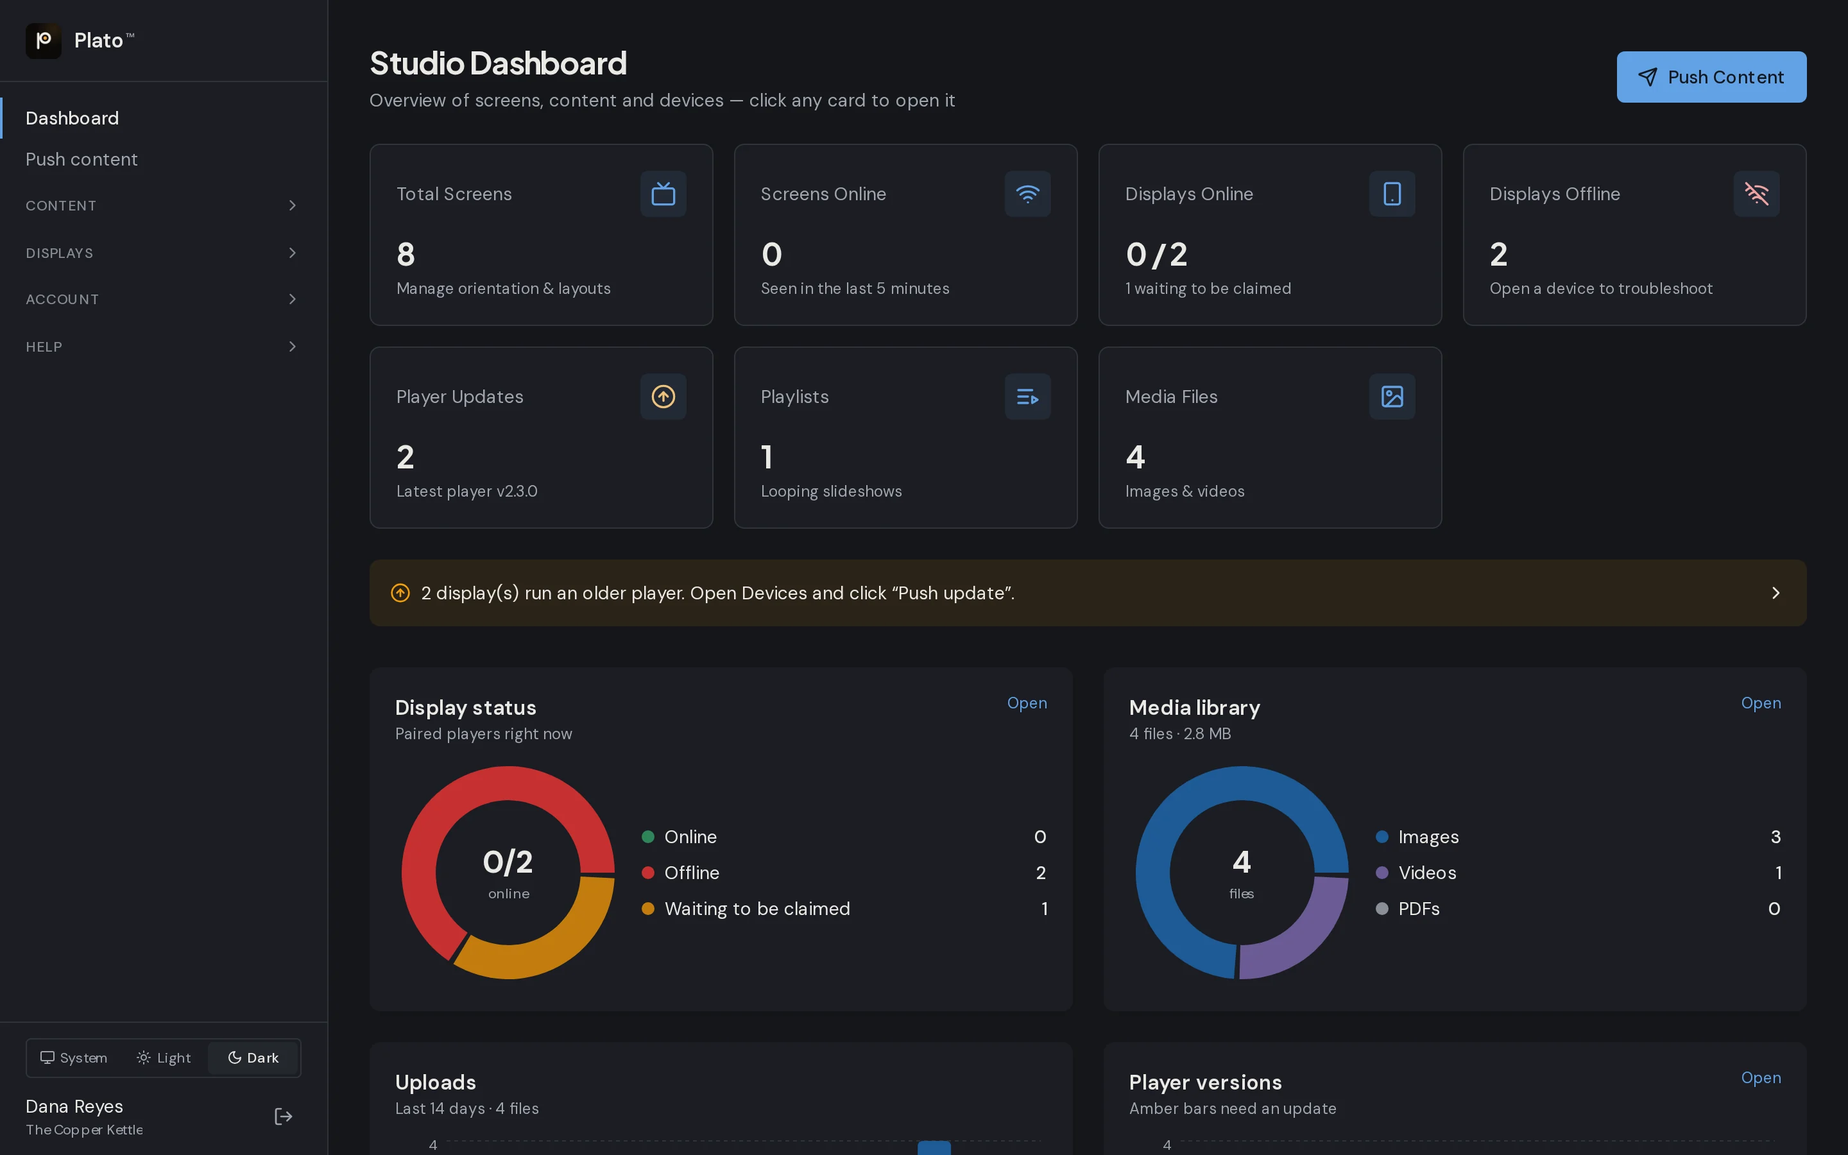Viewport: 1848px width, 1155px height.
Task: Expand the ACCOUNT sidebar section
Action: 164,300
